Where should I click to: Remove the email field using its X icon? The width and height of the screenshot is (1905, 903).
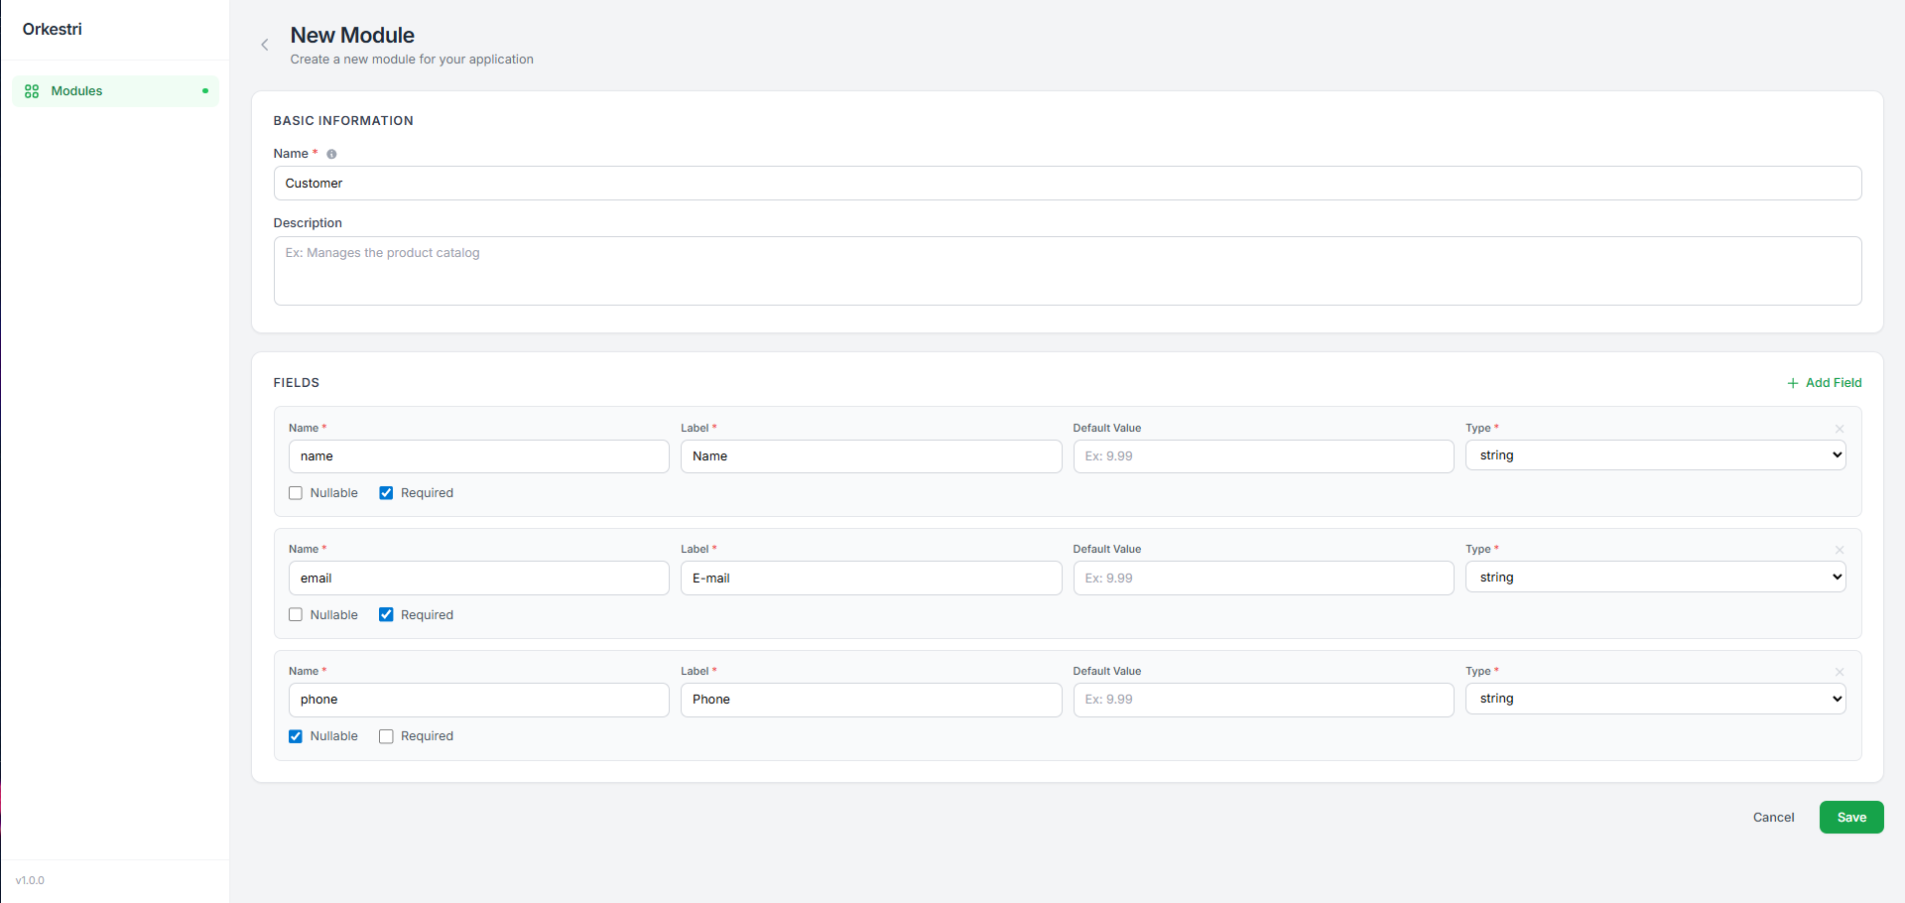click(x=1839, y=550)
